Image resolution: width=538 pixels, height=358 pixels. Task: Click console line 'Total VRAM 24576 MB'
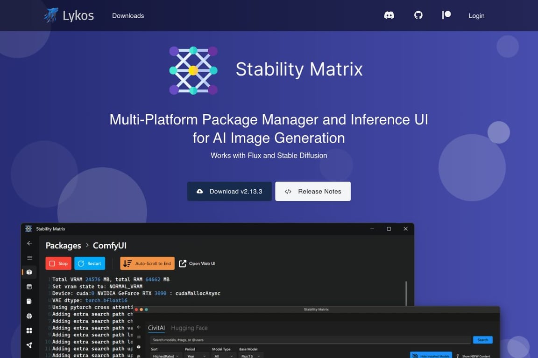(111, 280)
